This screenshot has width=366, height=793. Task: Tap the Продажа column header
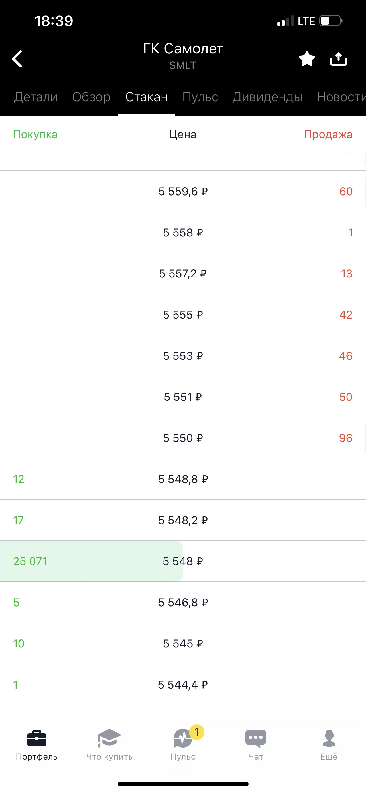pos(328,134)
